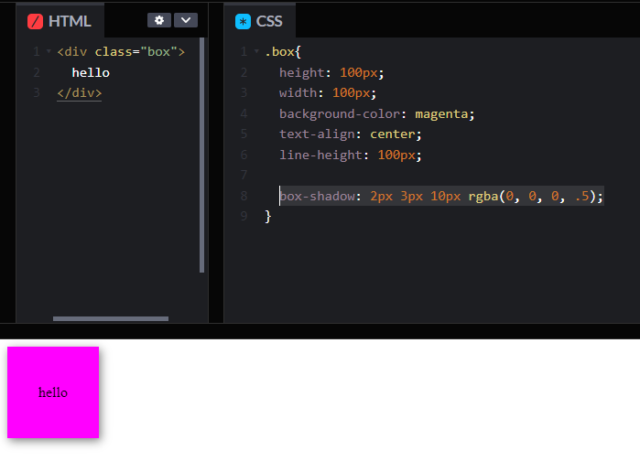Viewport: 640px width, 461px height.
Task: Click the HTML panel horizontal scrollbar
Action: pyautogui.click(x=111, y=318)
